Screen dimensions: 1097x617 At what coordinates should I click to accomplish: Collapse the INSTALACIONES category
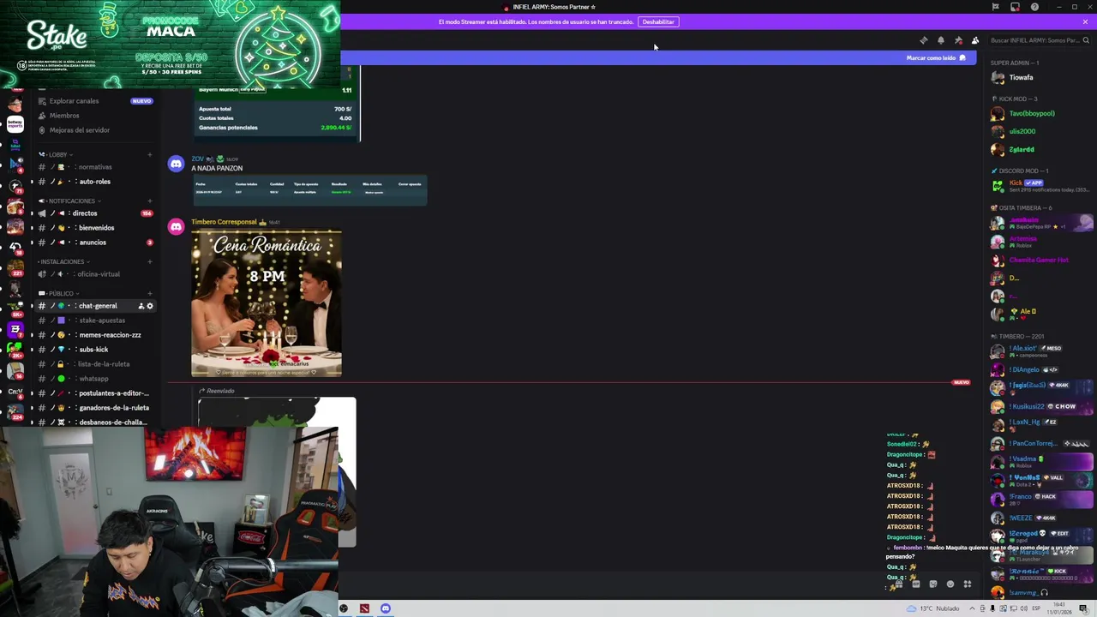tap(63, 261)
